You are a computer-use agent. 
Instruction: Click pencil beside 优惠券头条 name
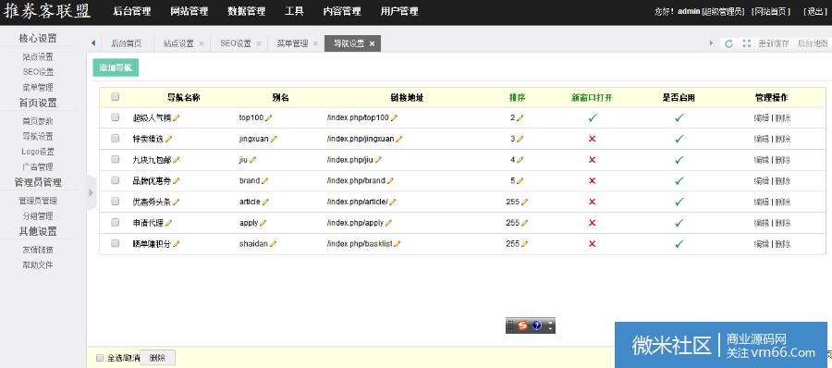(x=177, y=202)
